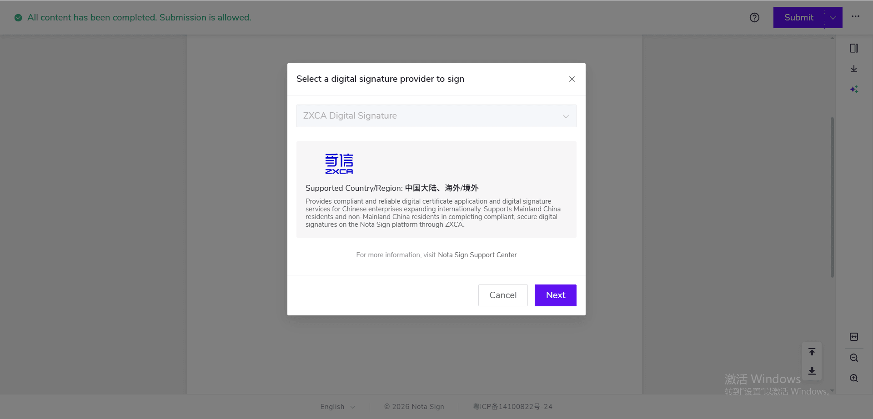This screenshot has width=873, height=419.
Task: Cancel the signature provider selection
Action: 503,295
